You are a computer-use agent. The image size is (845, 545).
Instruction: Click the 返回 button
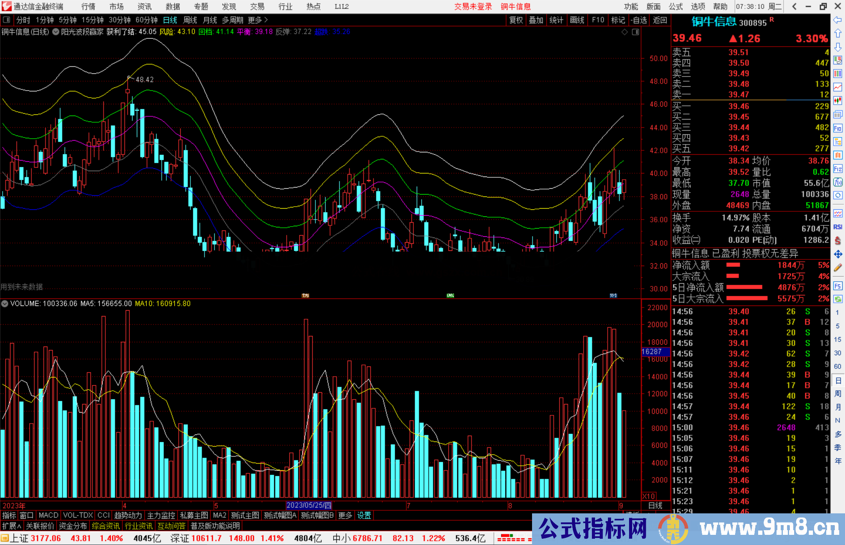click(660, 20)
